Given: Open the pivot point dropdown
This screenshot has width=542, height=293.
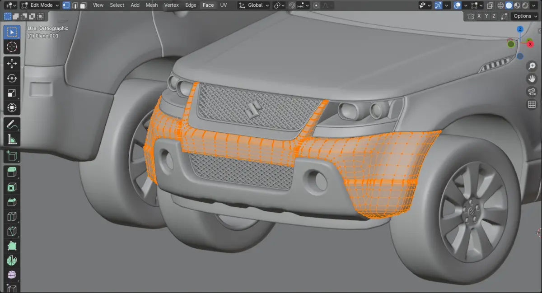Looking at the screenshot, I should 279,5.
